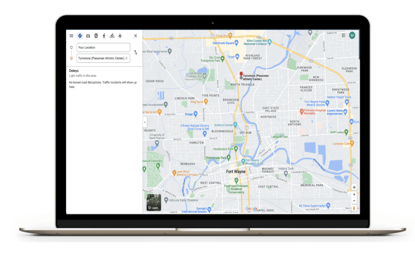Viewport: 415px width, 271px height.
Task: Open 3 Rivers Natural Grocery marker
Action: click(205, 134)
